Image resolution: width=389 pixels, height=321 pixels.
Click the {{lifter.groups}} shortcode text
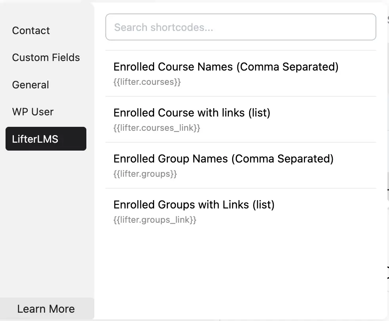point(145,174)
